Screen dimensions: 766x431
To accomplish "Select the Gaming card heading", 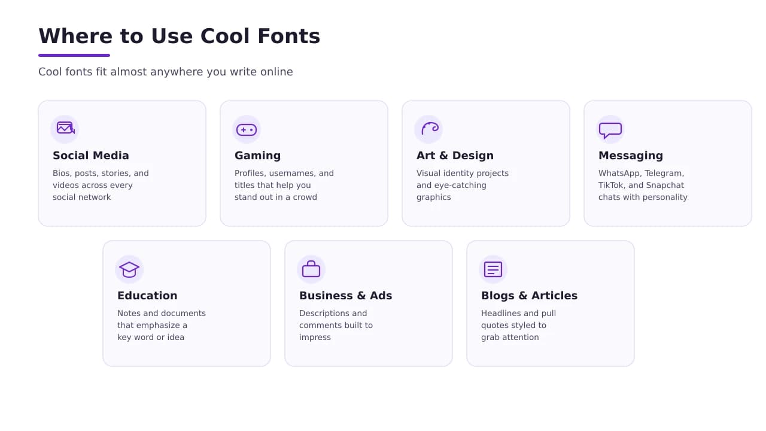I will coord(257,156).
